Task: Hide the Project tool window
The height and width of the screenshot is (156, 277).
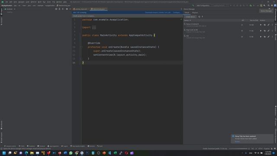Action: [x=70, y=9]
